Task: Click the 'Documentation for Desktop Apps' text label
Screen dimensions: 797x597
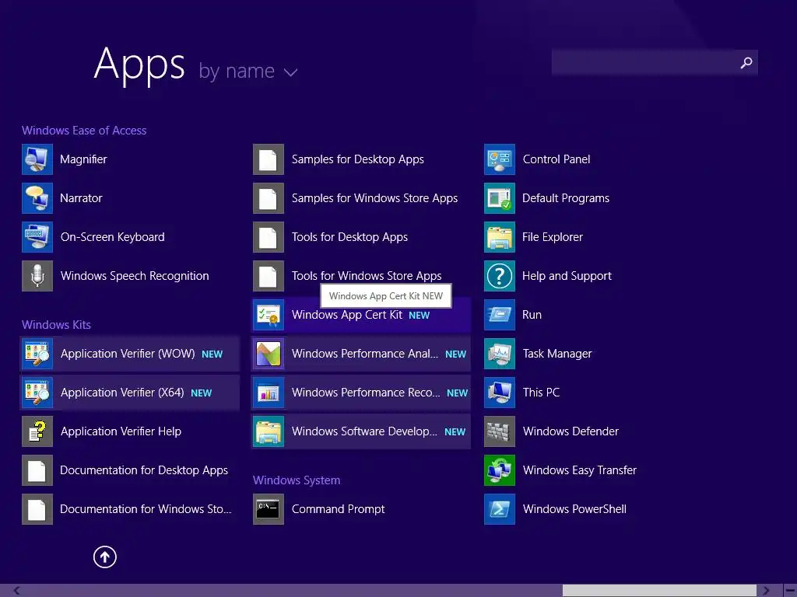Action: pyautogui.click(x=144, y=470)
